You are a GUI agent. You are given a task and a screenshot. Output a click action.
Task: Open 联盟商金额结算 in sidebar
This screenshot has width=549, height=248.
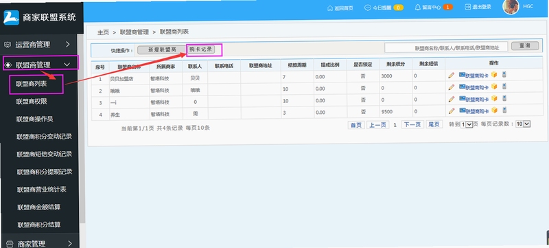(x=39, y=207)
